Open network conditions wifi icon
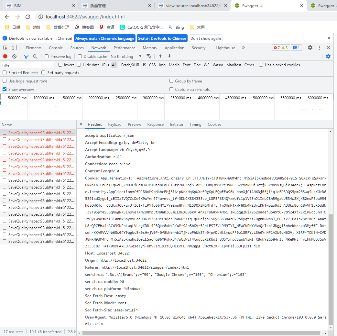Screen dimensions: 337x336 coord(148,56)
